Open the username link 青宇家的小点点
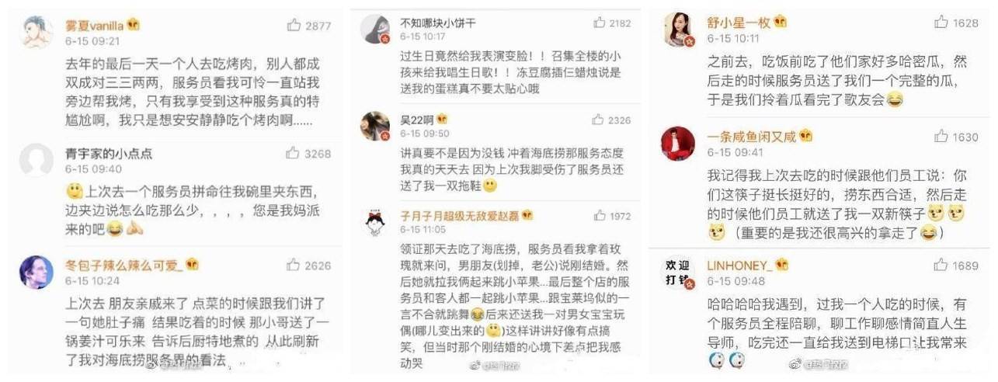998x382 pixels. [108, 154]
